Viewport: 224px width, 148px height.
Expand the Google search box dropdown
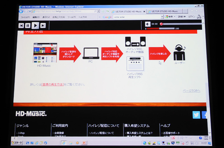(162, 17)
